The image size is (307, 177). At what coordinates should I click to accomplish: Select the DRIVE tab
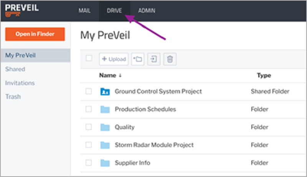114,11
